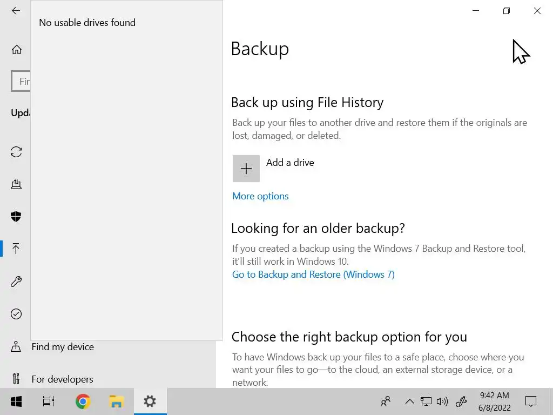Open Delivery Optimization sidebar icon

16,184
